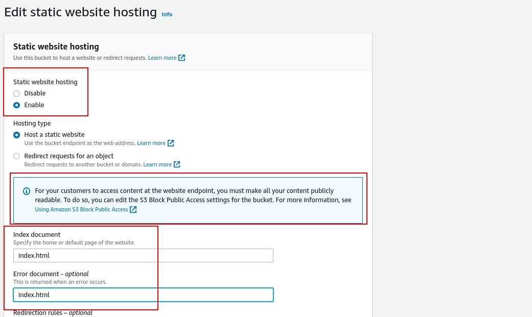Open the Info link beside page title
Viewport: 532px width, 317px height.
tap(167, 14)
